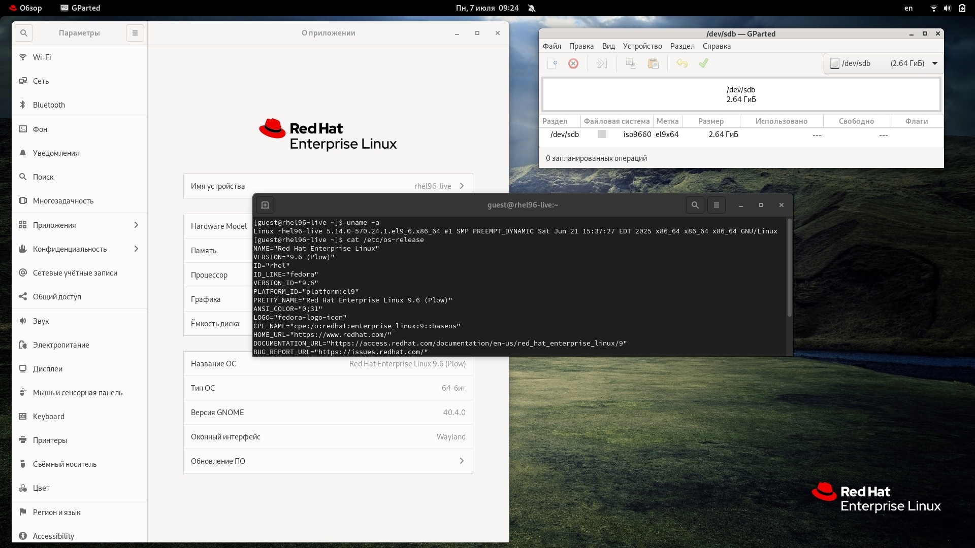The width and height of the screenshot is (975, 548).
Task: Click the red delete partition icon in GParted
Action: pyautogui.click(x=573, y=63)
